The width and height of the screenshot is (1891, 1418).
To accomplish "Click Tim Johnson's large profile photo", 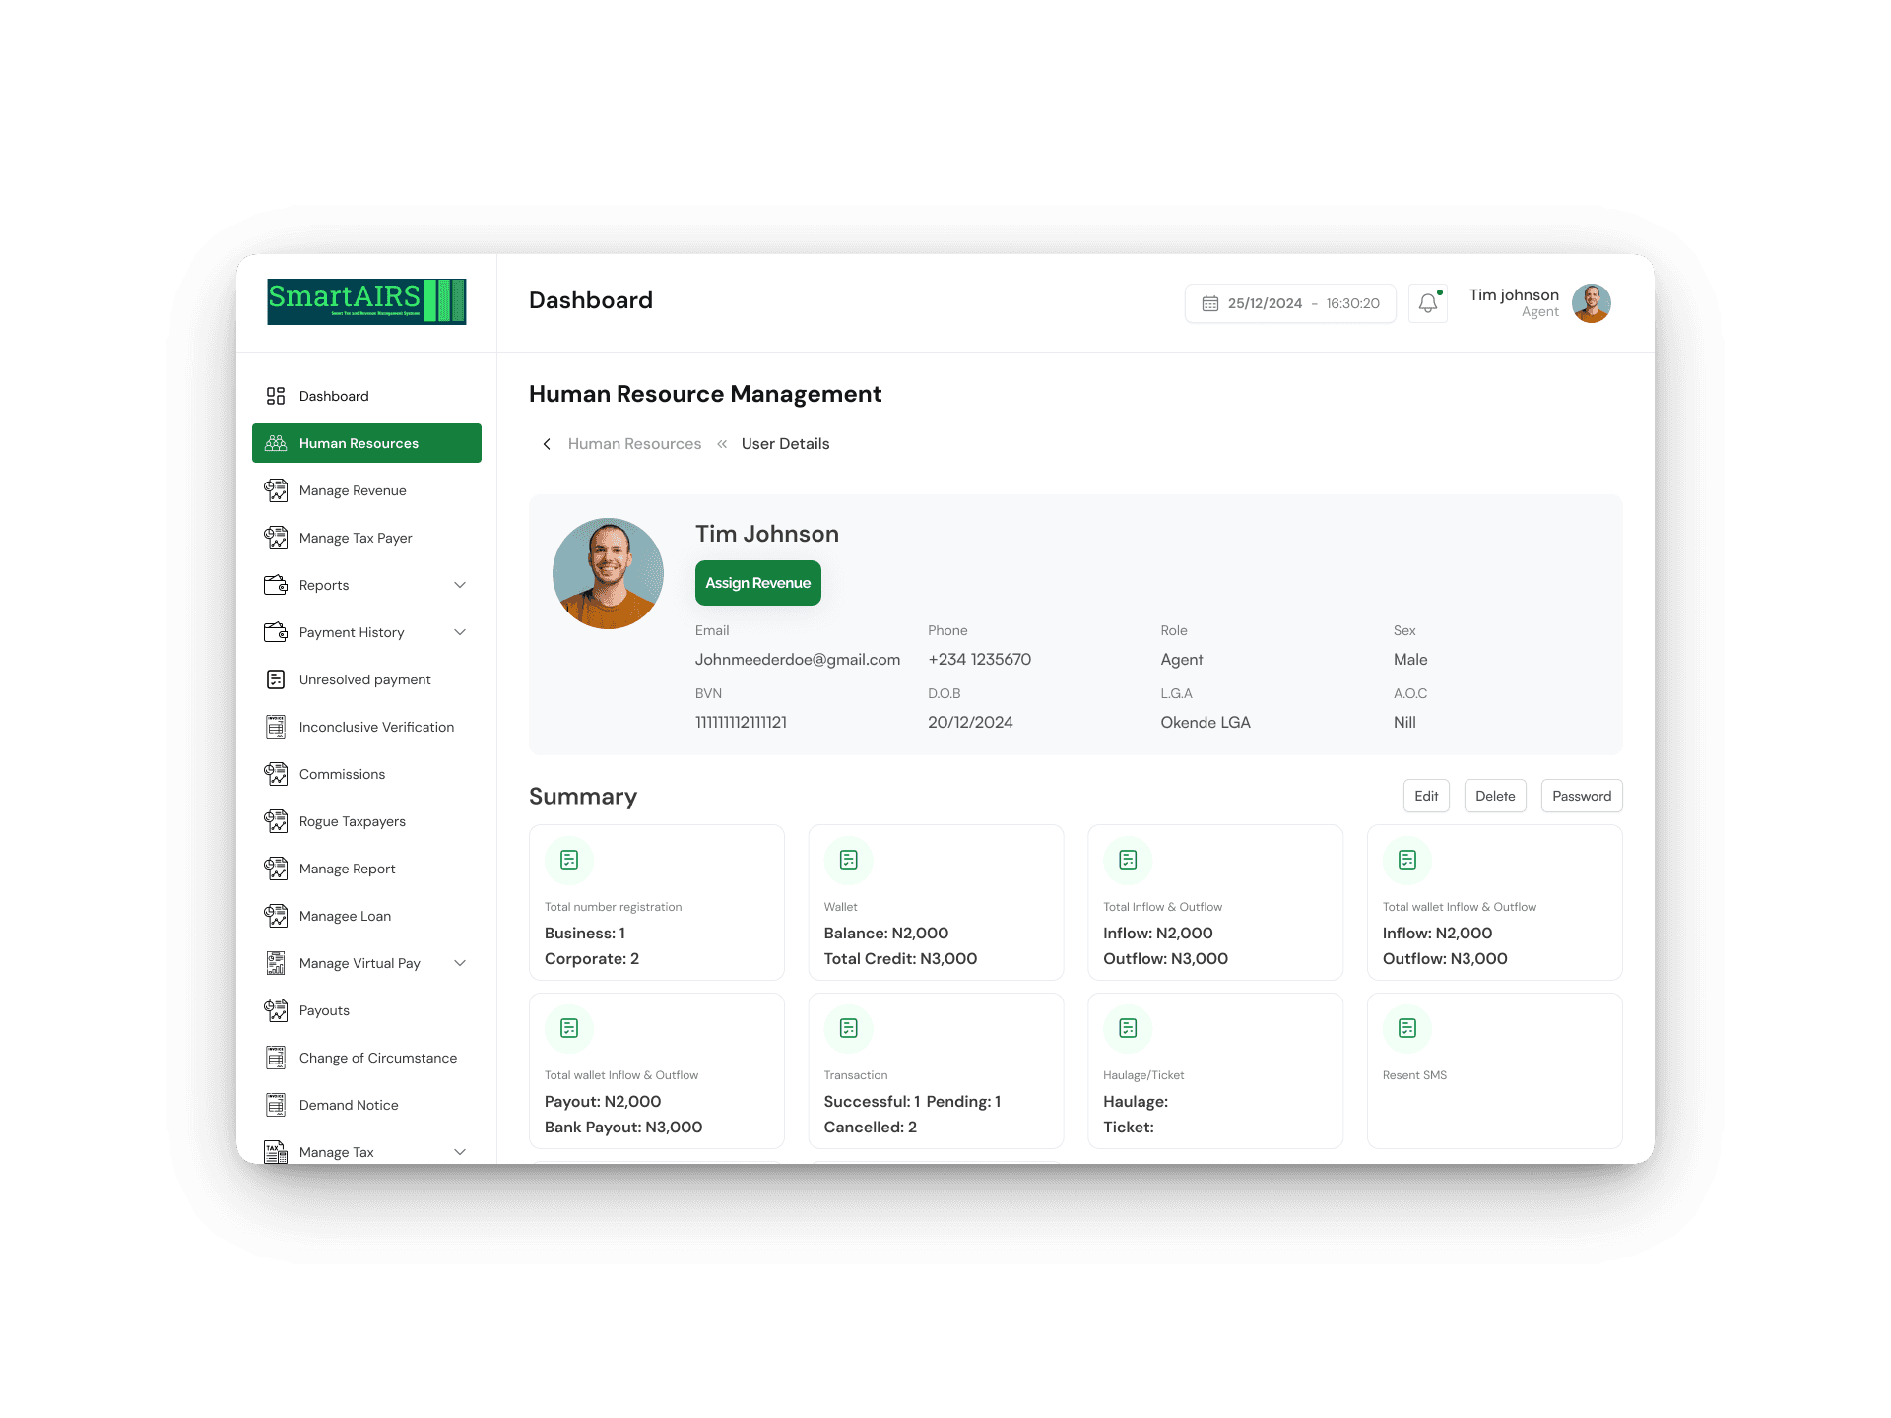I will pyautogui.click(x=608, y=574).
